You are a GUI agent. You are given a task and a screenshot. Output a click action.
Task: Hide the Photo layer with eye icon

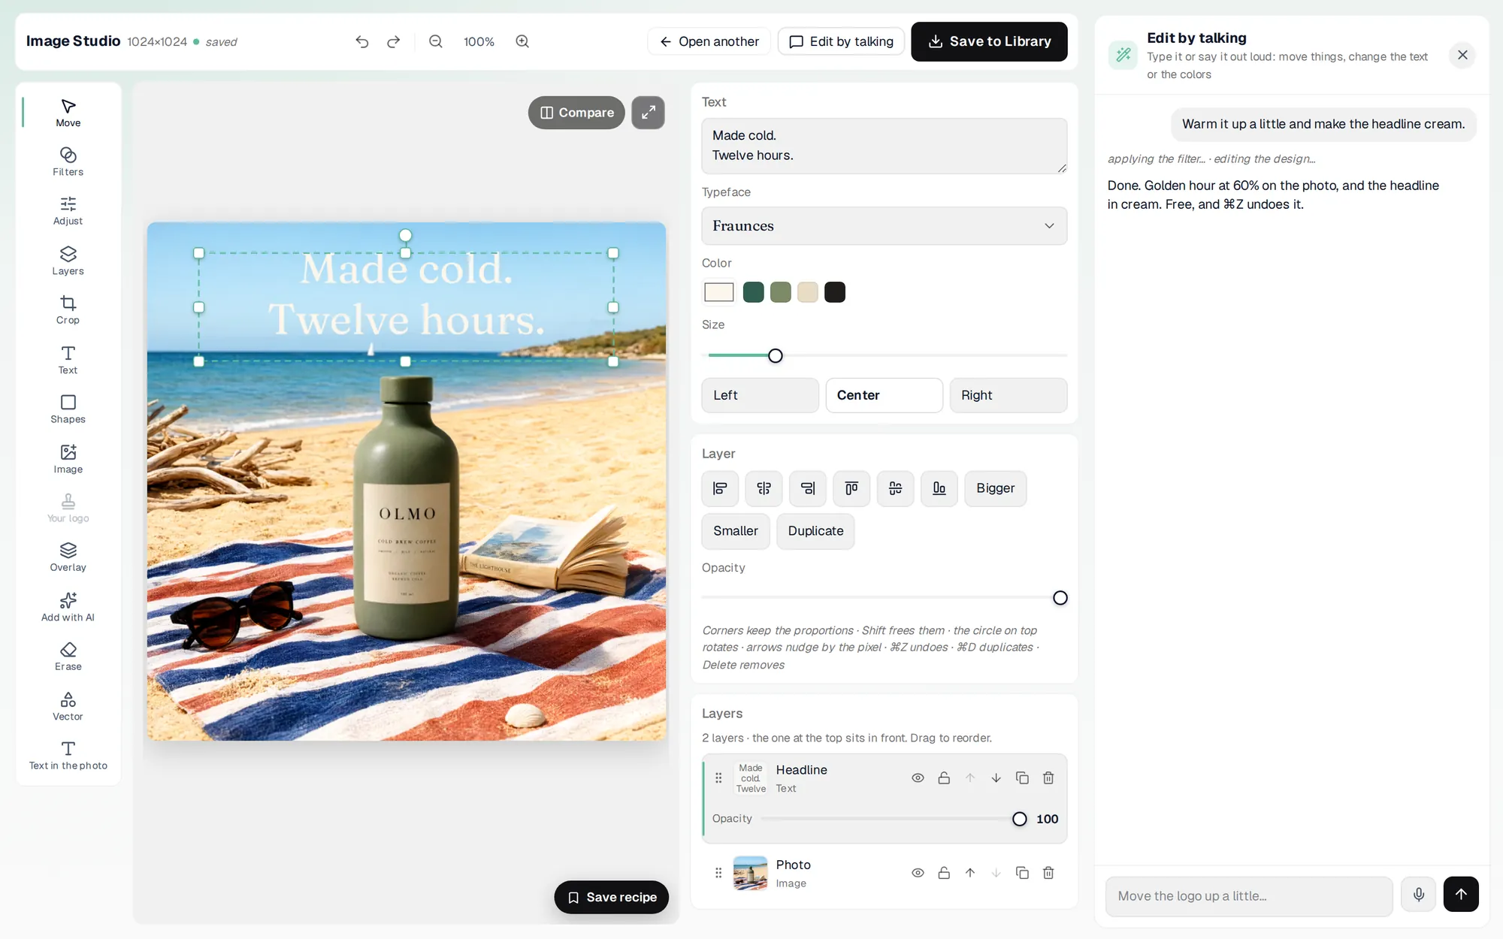click(918, 872)
